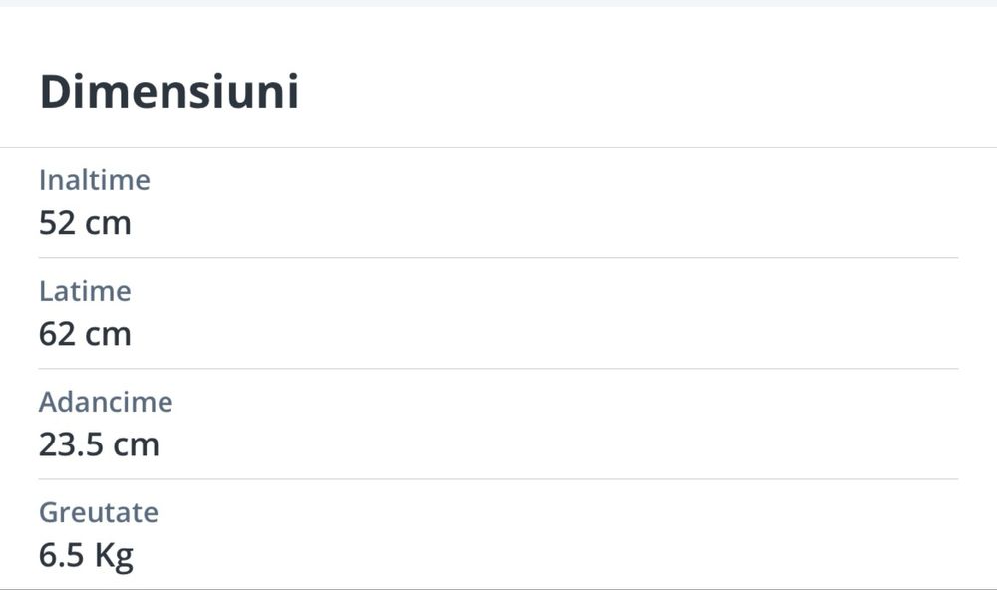Select the Adancime label
This screenshot has height=590, width=997.
point(106,402)
